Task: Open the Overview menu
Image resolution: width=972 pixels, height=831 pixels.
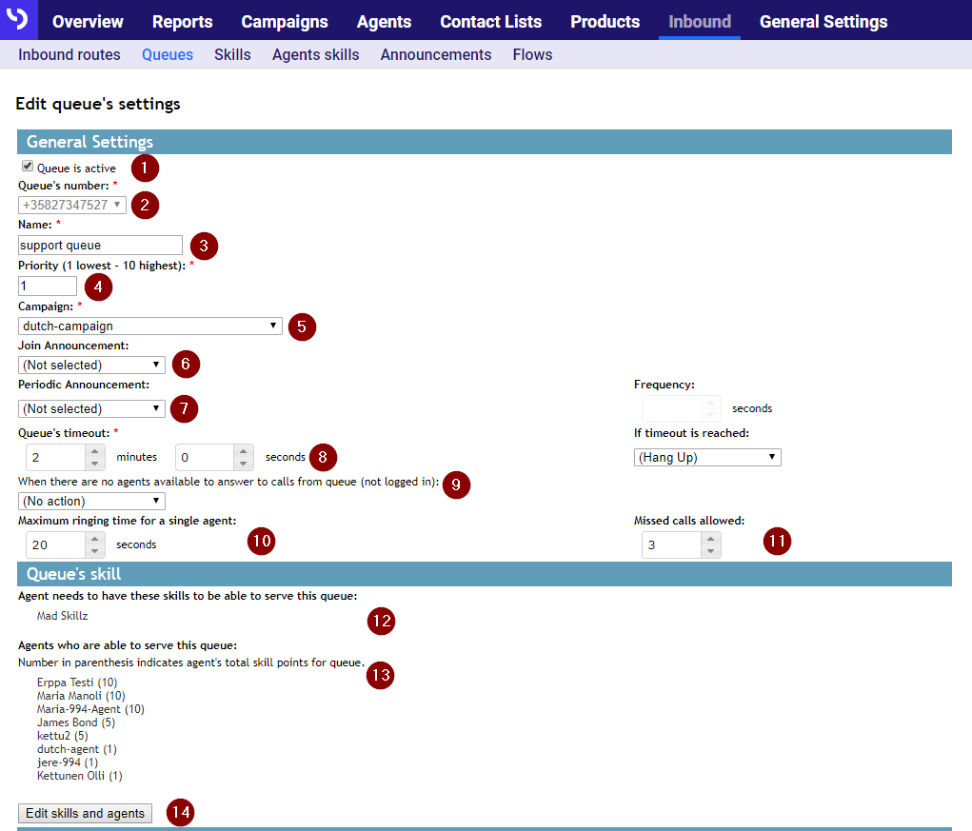Action: click(88, 22)
